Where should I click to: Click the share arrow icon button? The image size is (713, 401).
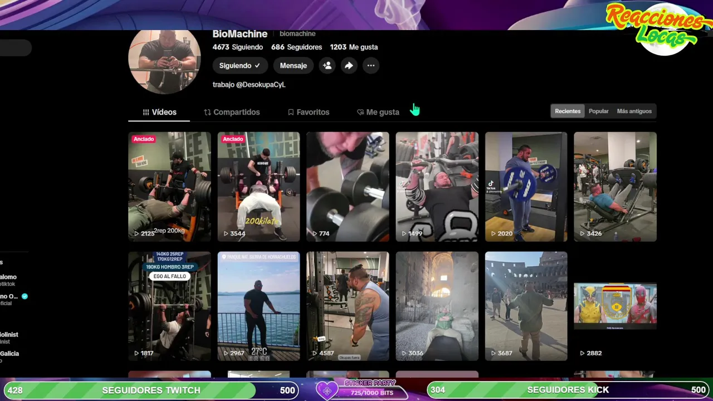tap(349, 66)
